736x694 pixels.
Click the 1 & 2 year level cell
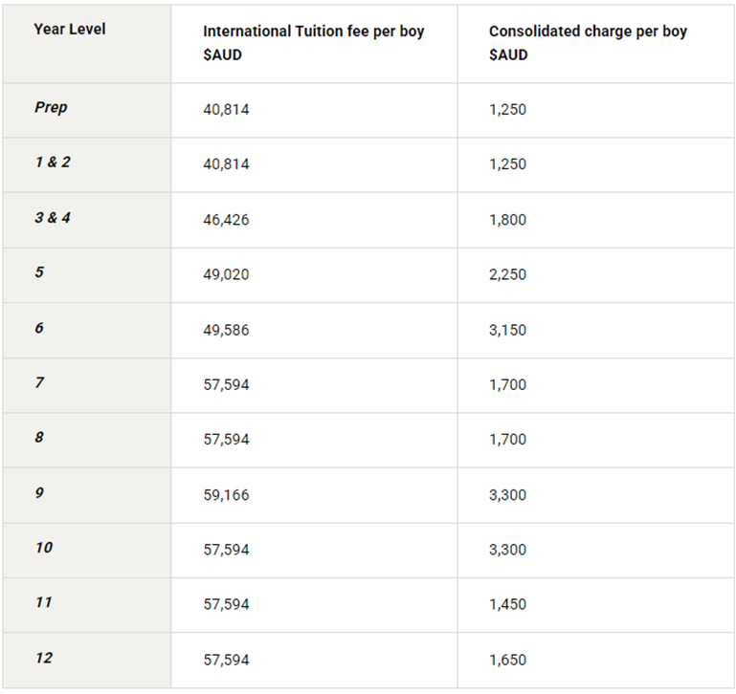(x=53, y=163)
